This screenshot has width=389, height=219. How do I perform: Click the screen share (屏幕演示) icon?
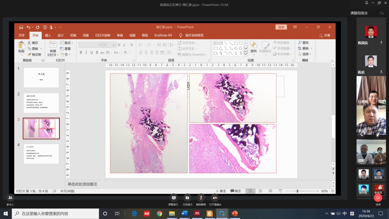click(x=173, y=198)
